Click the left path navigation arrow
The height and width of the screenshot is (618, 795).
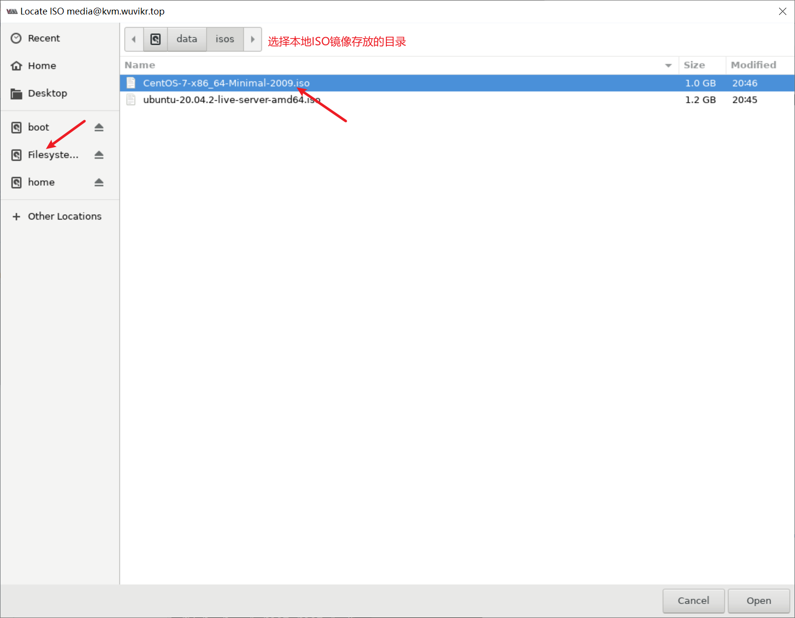(x=134, y=39)
